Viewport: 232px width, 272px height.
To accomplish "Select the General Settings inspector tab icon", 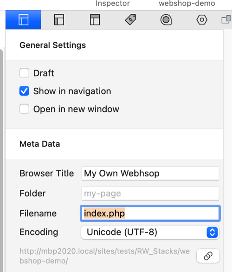I will coord(23,19).
